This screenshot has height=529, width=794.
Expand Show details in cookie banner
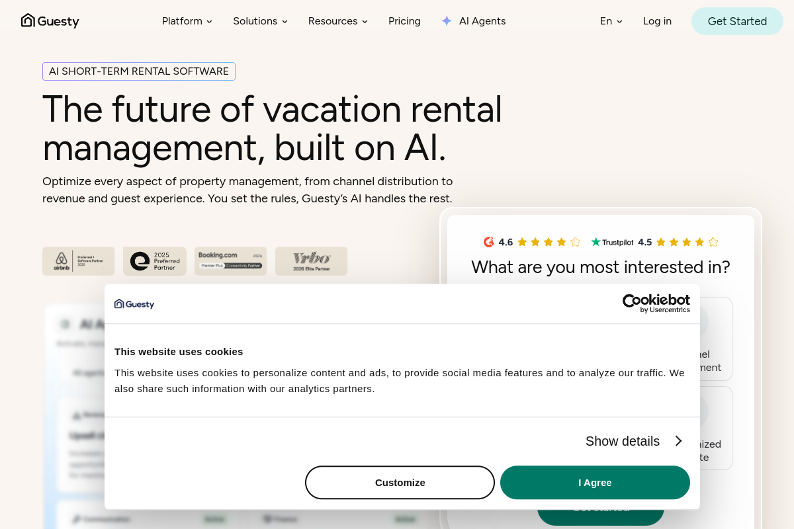point(634,441)
